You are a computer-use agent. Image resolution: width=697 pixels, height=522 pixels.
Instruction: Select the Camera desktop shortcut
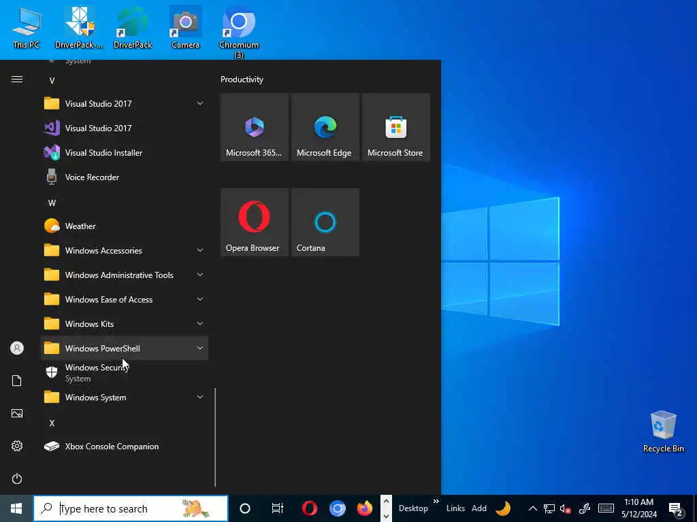185,28
